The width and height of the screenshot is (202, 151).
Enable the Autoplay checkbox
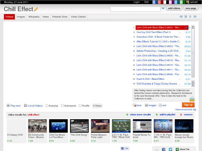(47, 106)
